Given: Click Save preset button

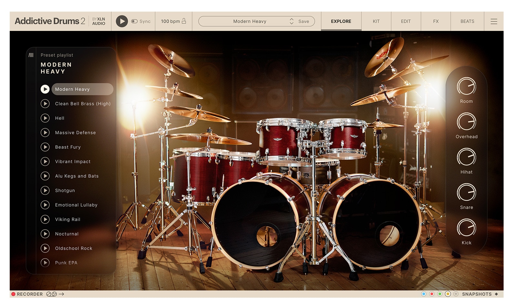Looking at the screenshot, I should pos(303,21).
